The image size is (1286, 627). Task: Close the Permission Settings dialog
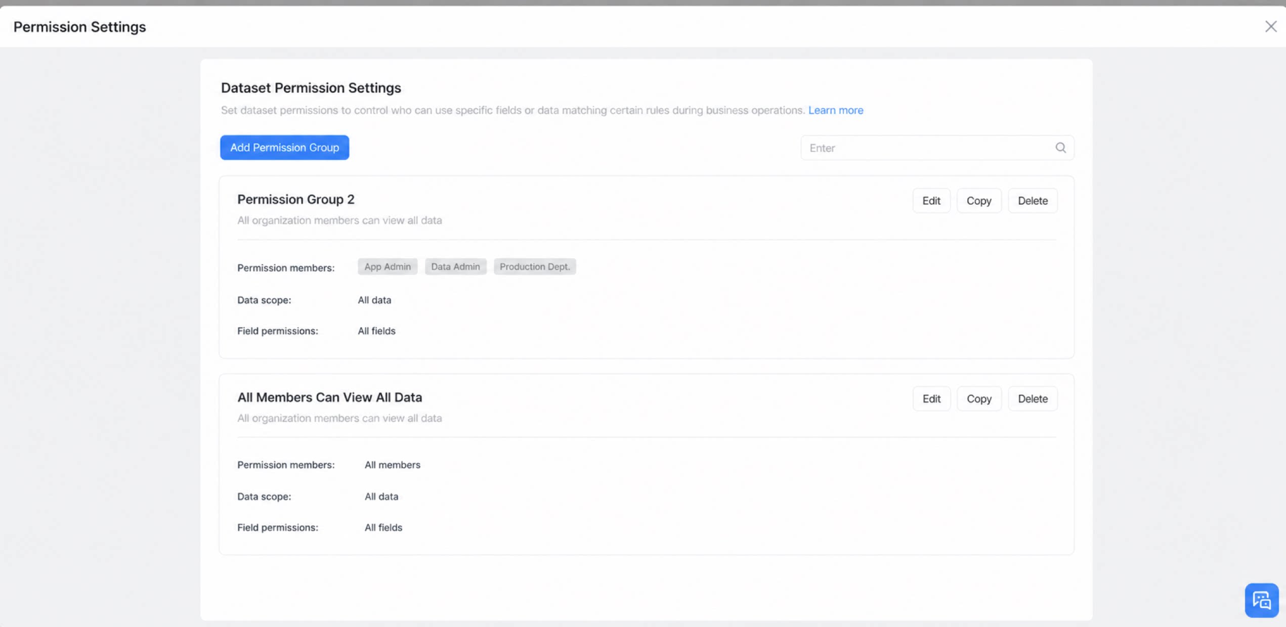[x=1270, y=26]
